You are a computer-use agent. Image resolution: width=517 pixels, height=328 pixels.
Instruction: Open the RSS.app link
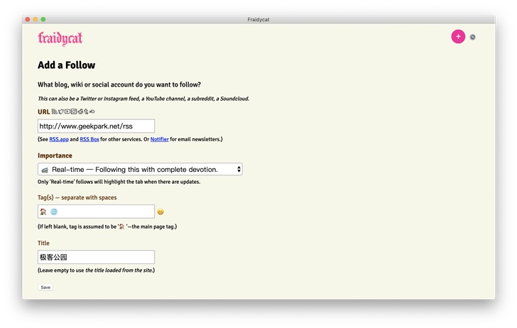[59, 139]
